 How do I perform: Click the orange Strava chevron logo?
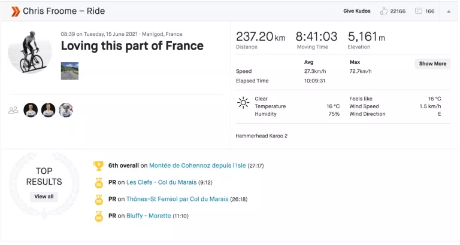point(16,11)
